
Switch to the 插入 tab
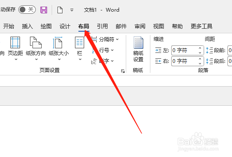(x=27, y=26)
